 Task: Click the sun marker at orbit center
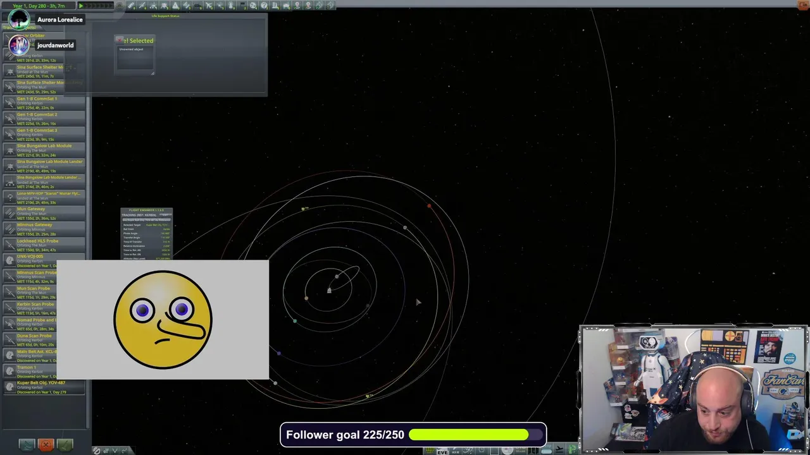tap(329, 290)
